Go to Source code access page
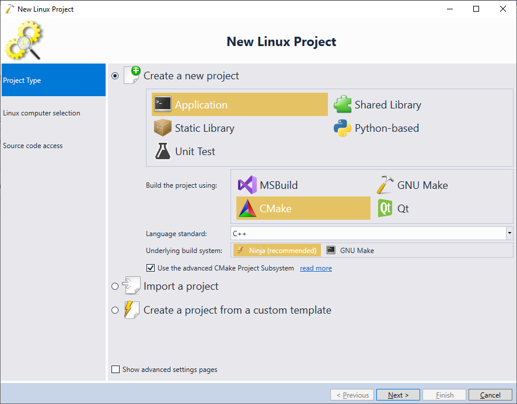 (54, 145)
